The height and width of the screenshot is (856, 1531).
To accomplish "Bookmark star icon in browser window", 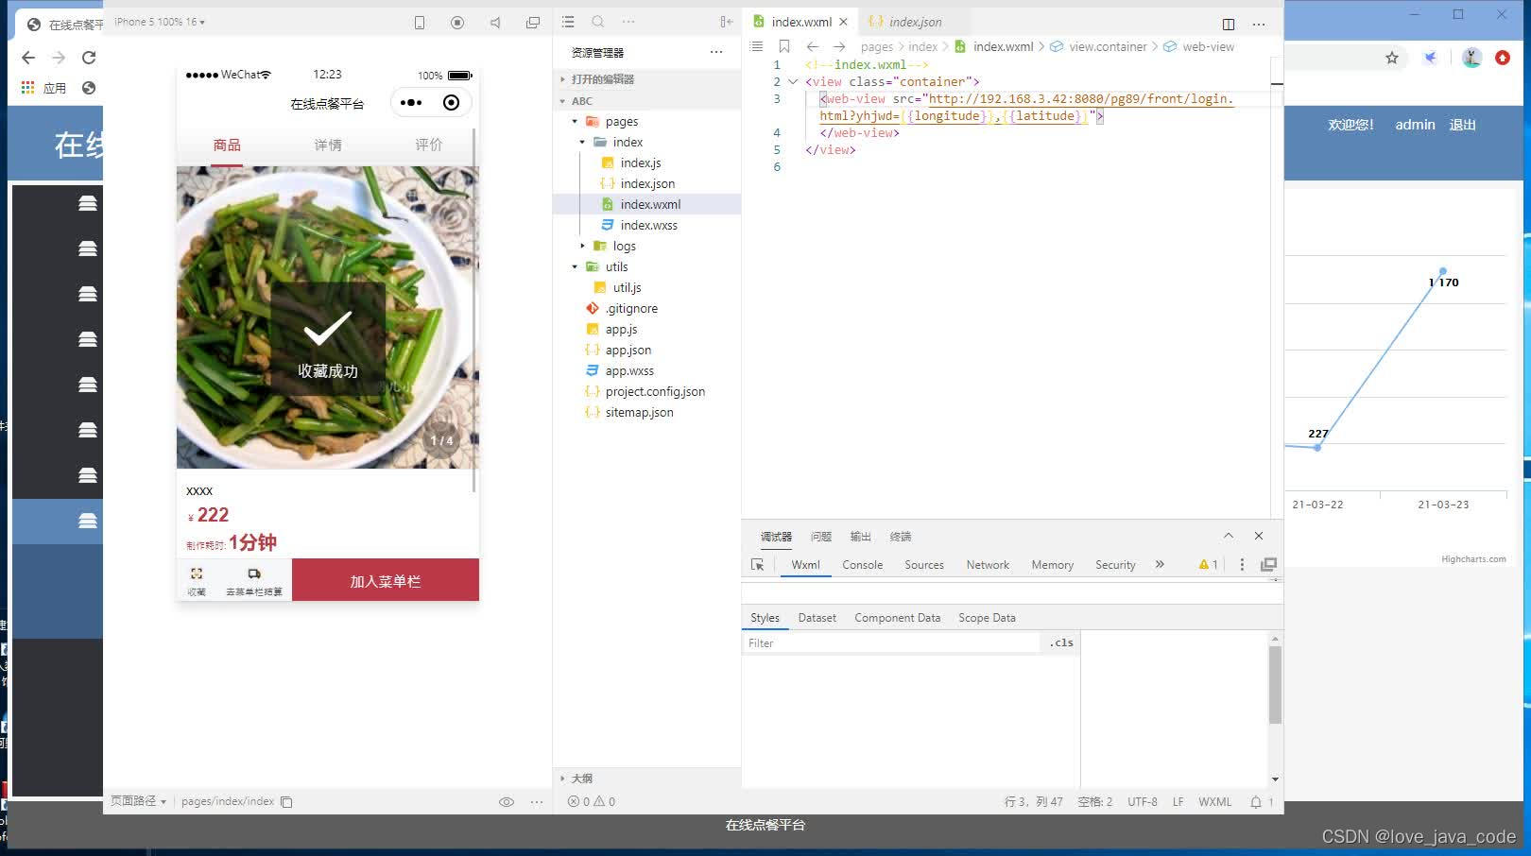I will (1392, 58).
